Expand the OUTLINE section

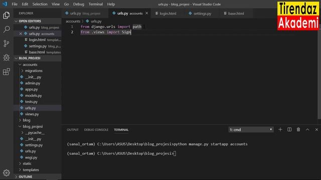(x=38, y=176)
